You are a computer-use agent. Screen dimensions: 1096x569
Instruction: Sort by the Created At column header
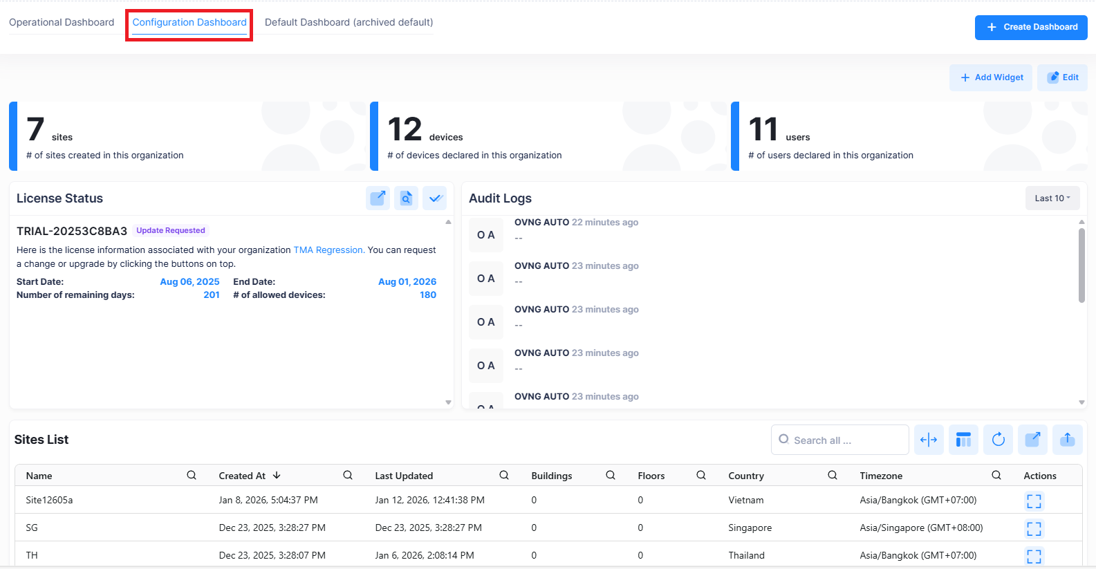point(242,476)
